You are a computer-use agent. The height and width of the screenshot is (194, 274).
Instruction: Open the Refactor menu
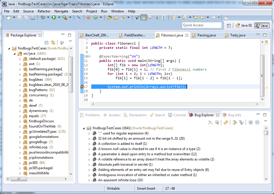tap(44, 11)
